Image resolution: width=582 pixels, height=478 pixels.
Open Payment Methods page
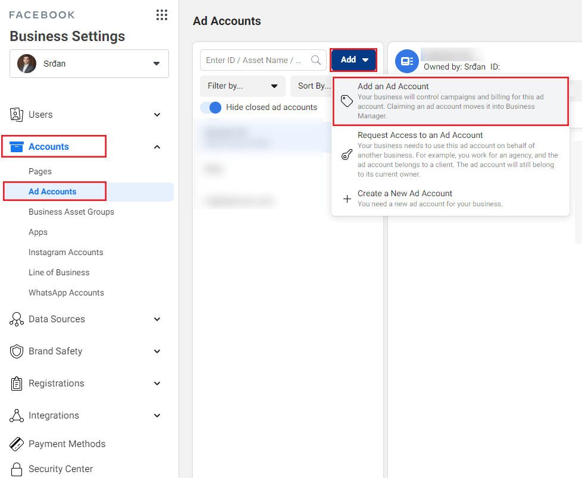(67, 444)
